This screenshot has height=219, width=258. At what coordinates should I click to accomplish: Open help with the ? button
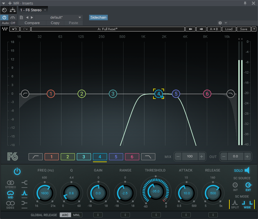tap(254, 29)
